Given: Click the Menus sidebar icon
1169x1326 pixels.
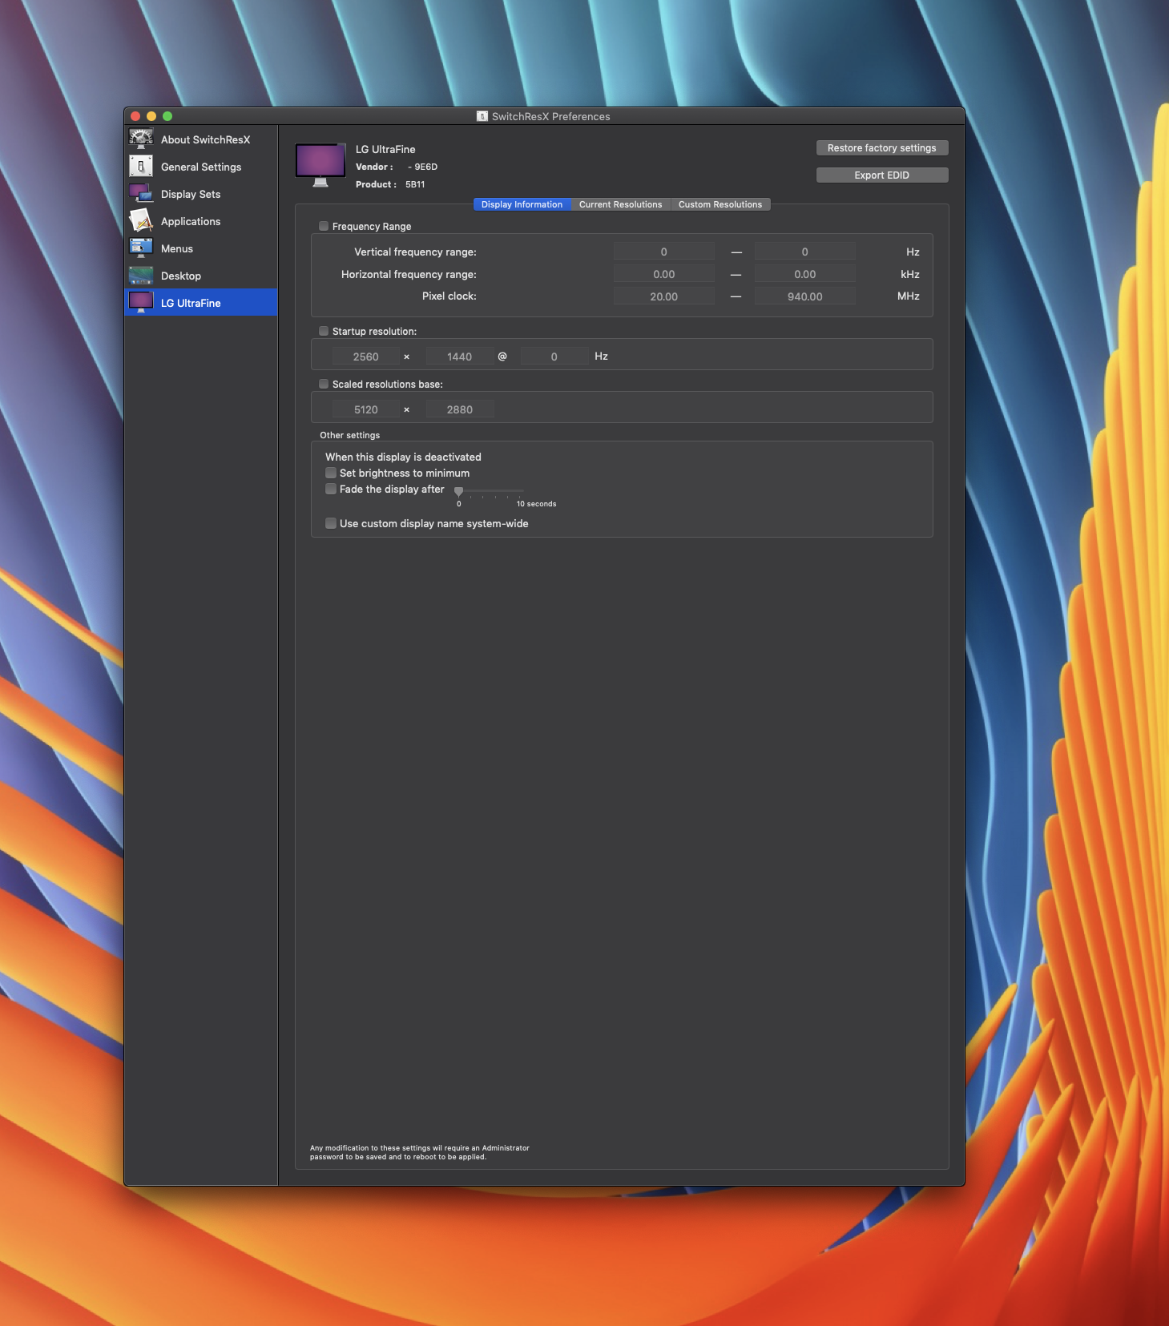Looking at the screenshot, I should 141,248.
